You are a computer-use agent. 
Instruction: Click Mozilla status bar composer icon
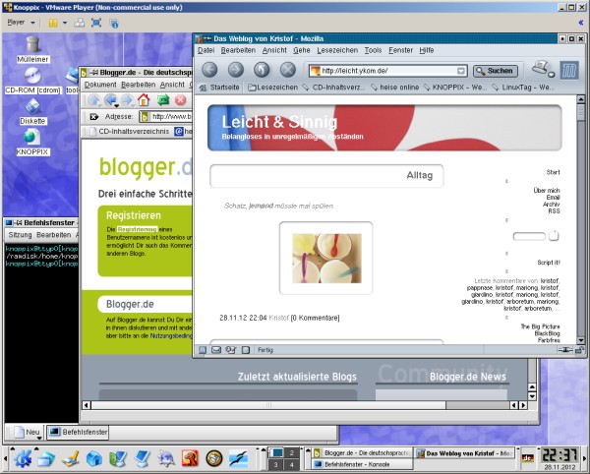point(230,350)
